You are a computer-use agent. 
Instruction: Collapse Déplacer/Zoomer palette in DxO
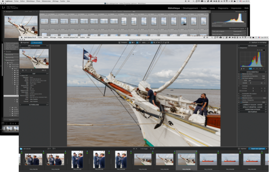tap(34, 46)
